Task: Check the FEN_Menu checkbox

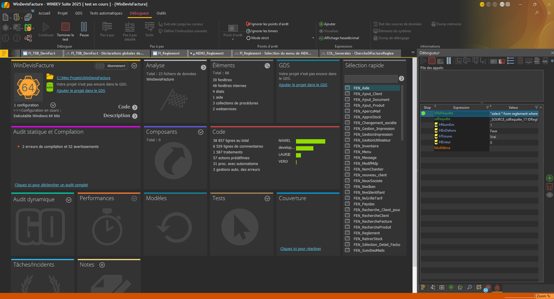Action: coord(347,151)
